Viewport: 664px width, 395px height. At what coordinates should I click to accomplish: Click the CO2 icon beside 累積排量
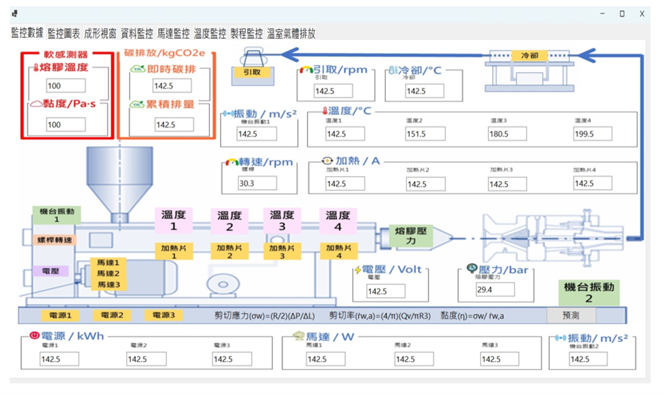pos(136,104)
